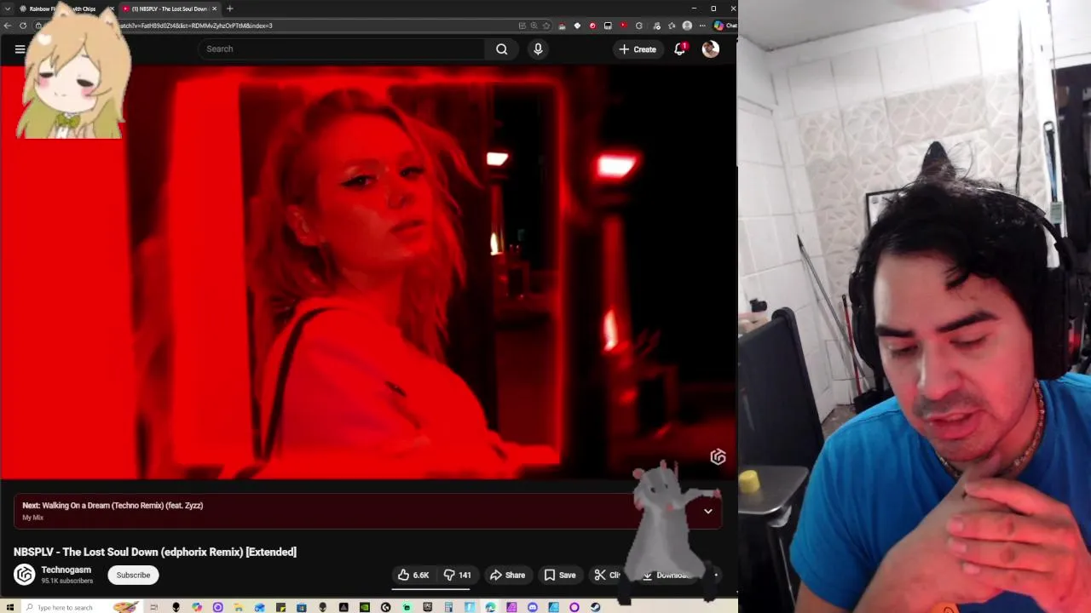Save the video to a playlist

coord(560,575)
